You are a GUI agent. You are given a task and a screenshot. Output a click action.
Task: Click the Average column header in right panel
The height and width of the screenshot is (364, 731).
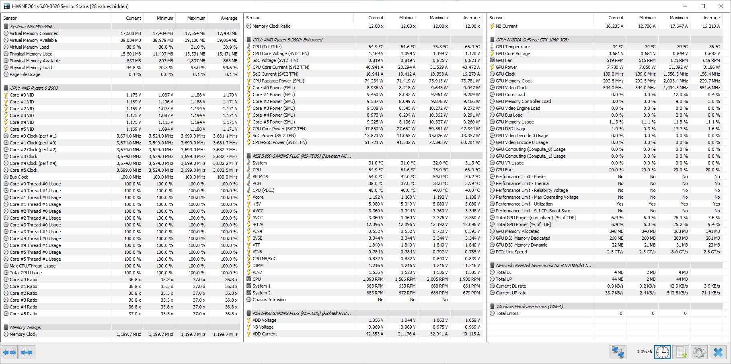click(x=711, y=18)
